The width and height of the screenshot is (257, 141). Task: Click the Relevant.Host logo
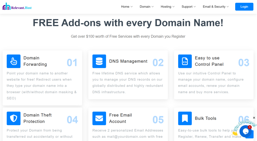pyautogui.click(x=17, y=7)
